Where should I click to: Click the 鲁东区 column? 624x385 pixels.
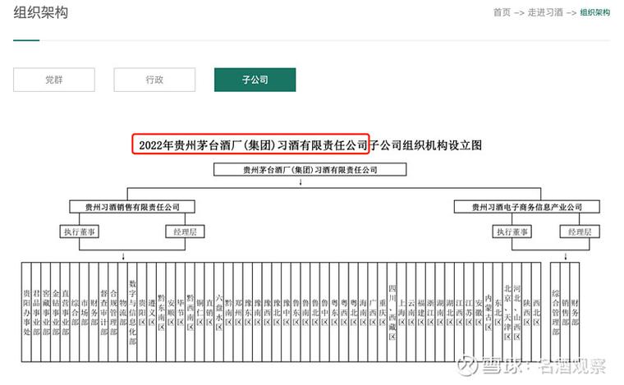click(296, 312)
